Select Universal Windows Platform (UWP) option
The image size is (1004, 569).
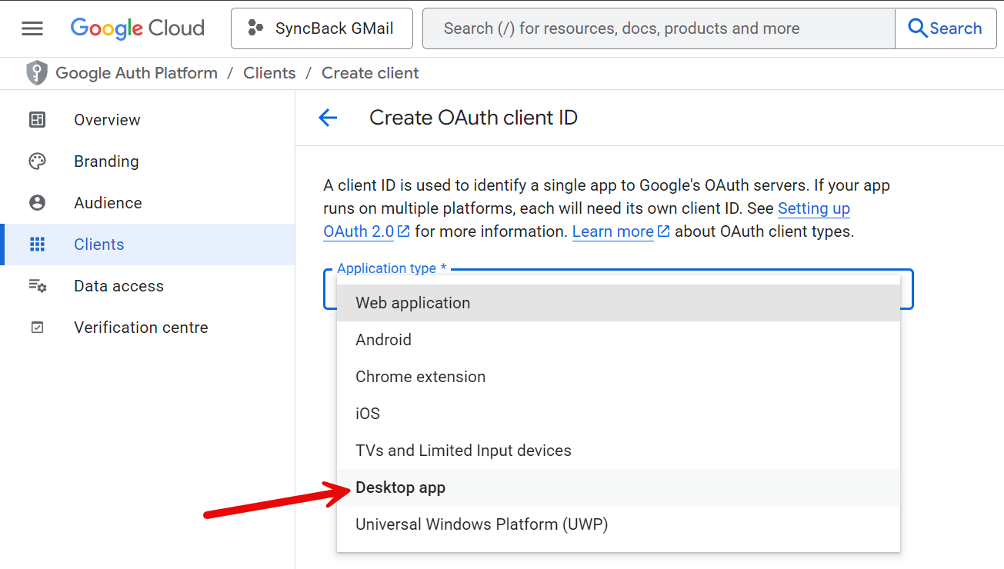[482, 524]
